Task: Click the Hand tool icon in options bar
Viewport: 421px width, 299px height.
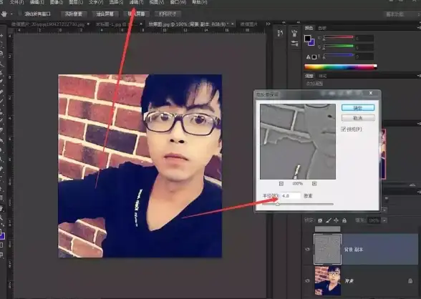Action: pos(4,14)
